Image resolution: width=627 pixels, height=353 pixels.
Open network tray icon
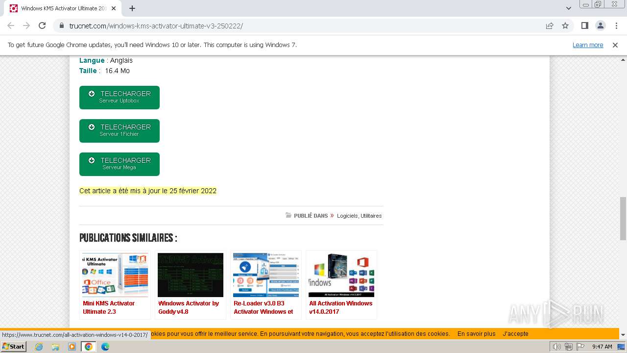coord(568,347)
